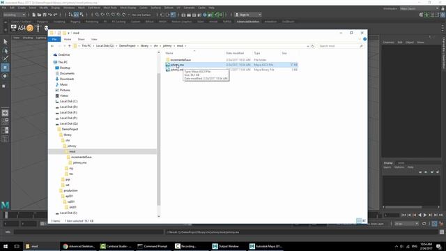Open Command Prompt from the taskbar
The image size is (446, 251).
[x=153, y=246]
